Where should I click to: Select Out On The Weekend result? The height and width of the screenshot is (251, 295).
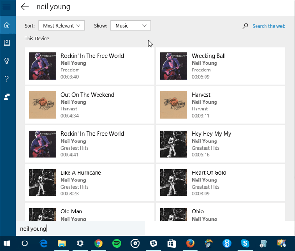tap(89, 105)
